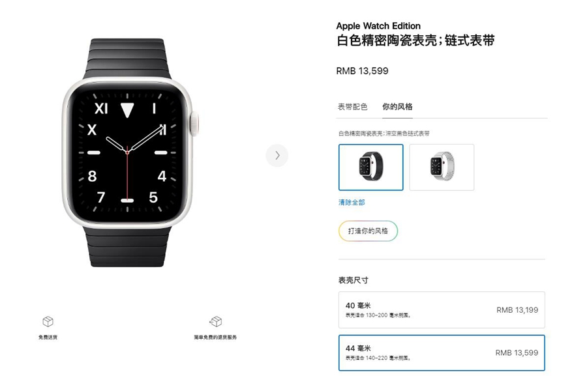Click the upper black link band on the watch
The height and width of the screenshot is (376, 587).
coord(127,59)
